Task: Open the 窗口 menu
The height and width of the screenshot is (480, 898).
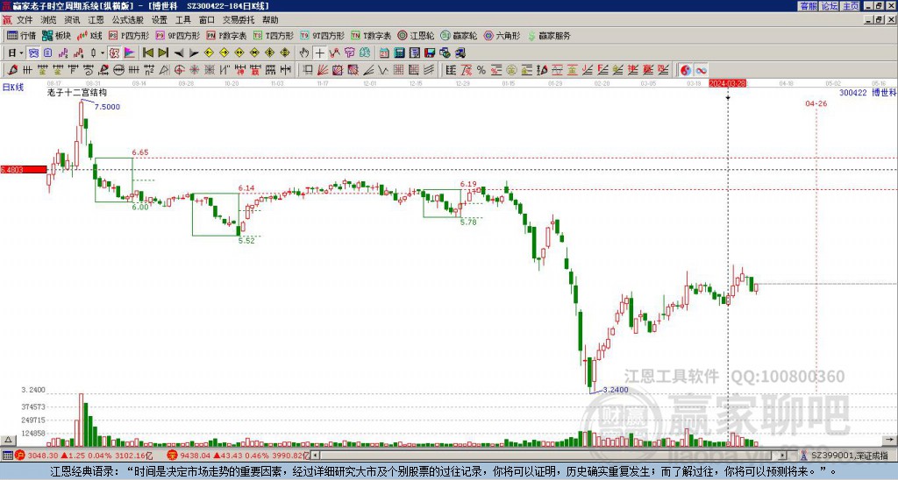Action: pos(207,20)
